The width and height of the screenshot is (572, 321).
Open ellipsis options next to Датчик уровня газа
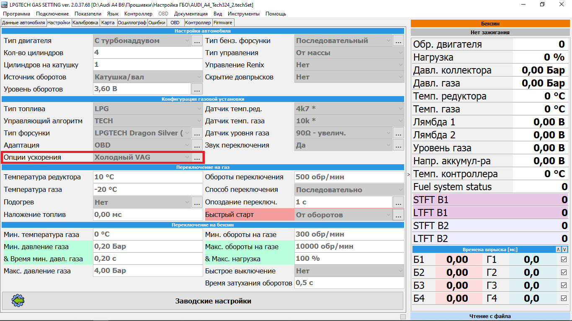tap(398, 133)
